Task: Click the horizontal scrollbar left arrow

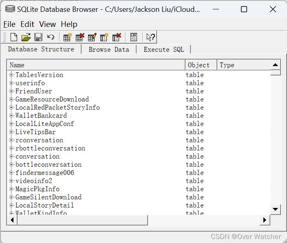Action: 12,220
